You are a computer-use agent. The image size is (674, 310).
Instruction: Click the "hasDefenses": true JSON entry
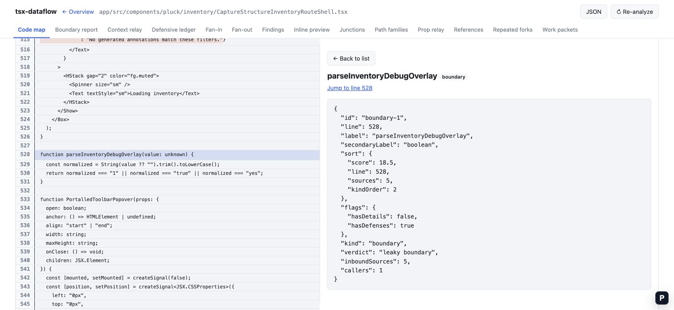(381, 226)
